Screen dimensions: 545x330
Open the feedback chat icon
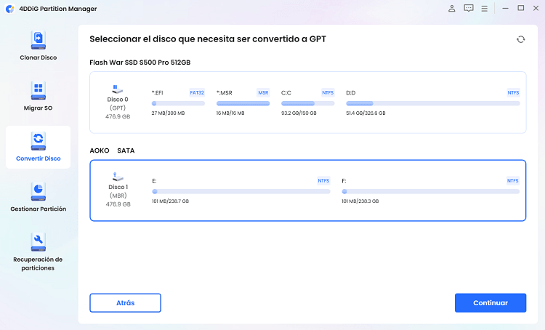[x=469, y=8]
